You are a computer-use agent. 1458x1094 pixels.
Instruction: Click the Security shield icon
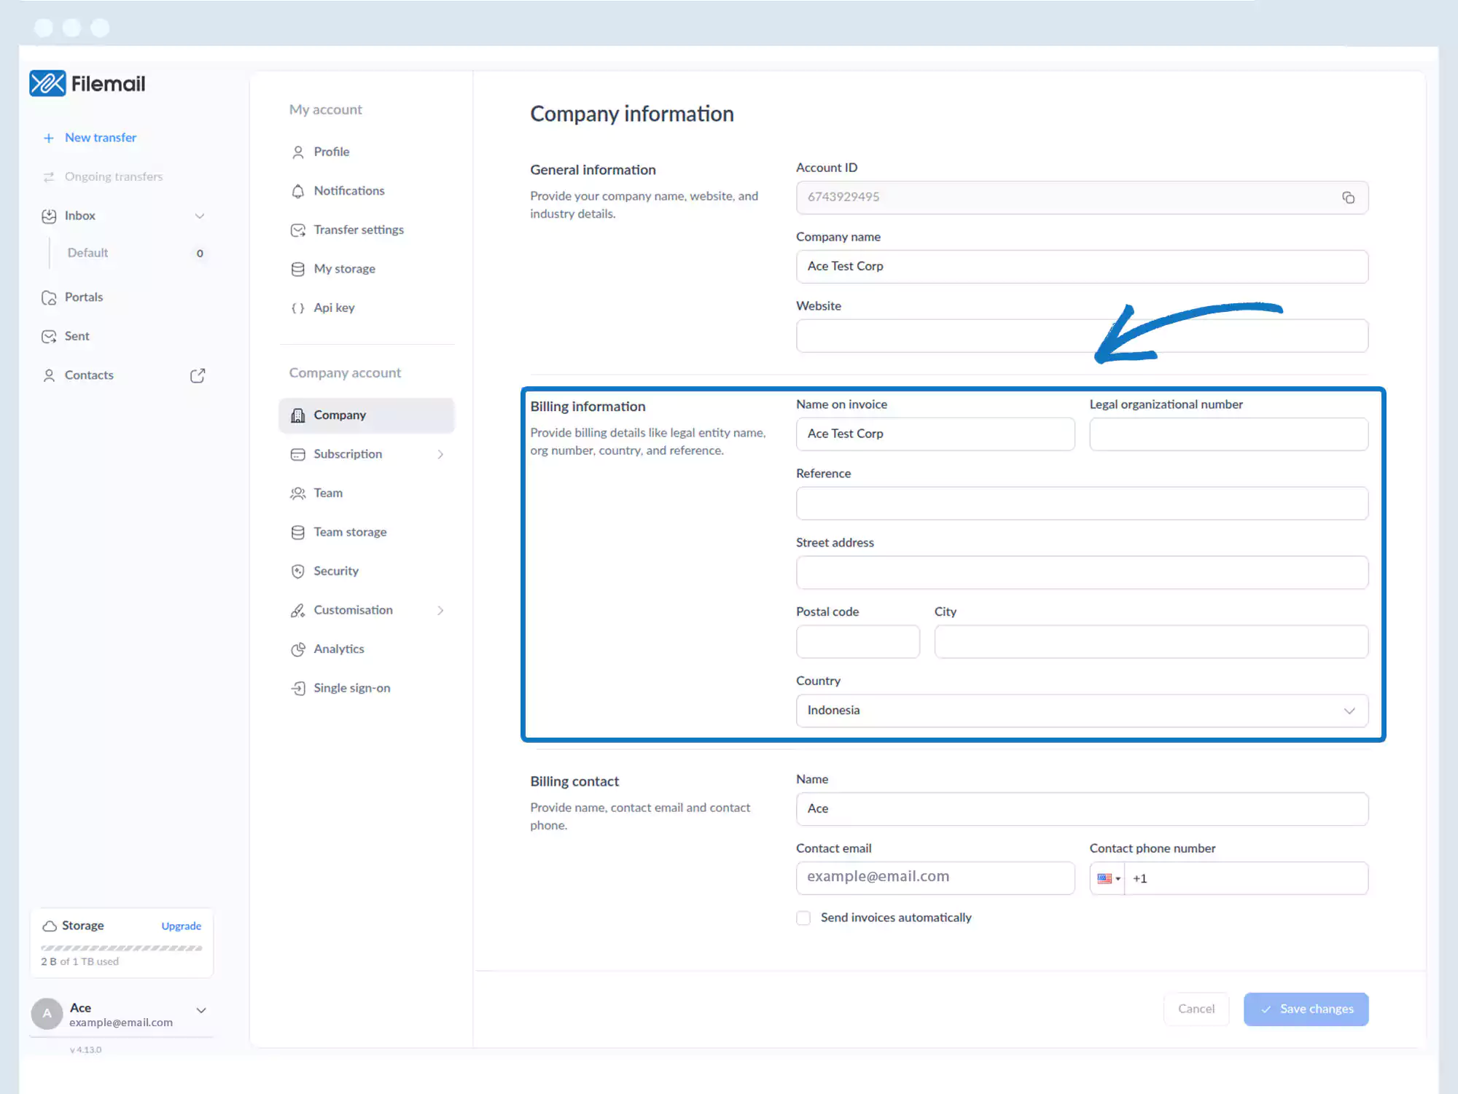pyautogui.click(x=297, y=571)
